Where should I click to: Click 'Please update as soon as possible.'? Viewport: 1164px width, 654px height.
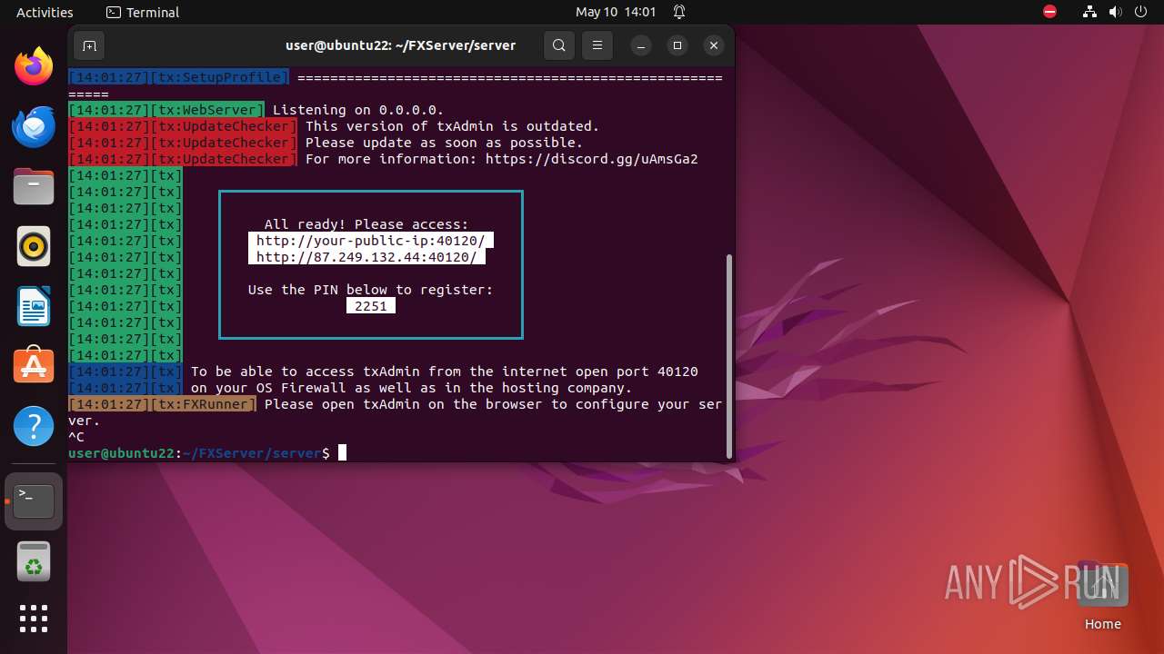click(445, 143)
